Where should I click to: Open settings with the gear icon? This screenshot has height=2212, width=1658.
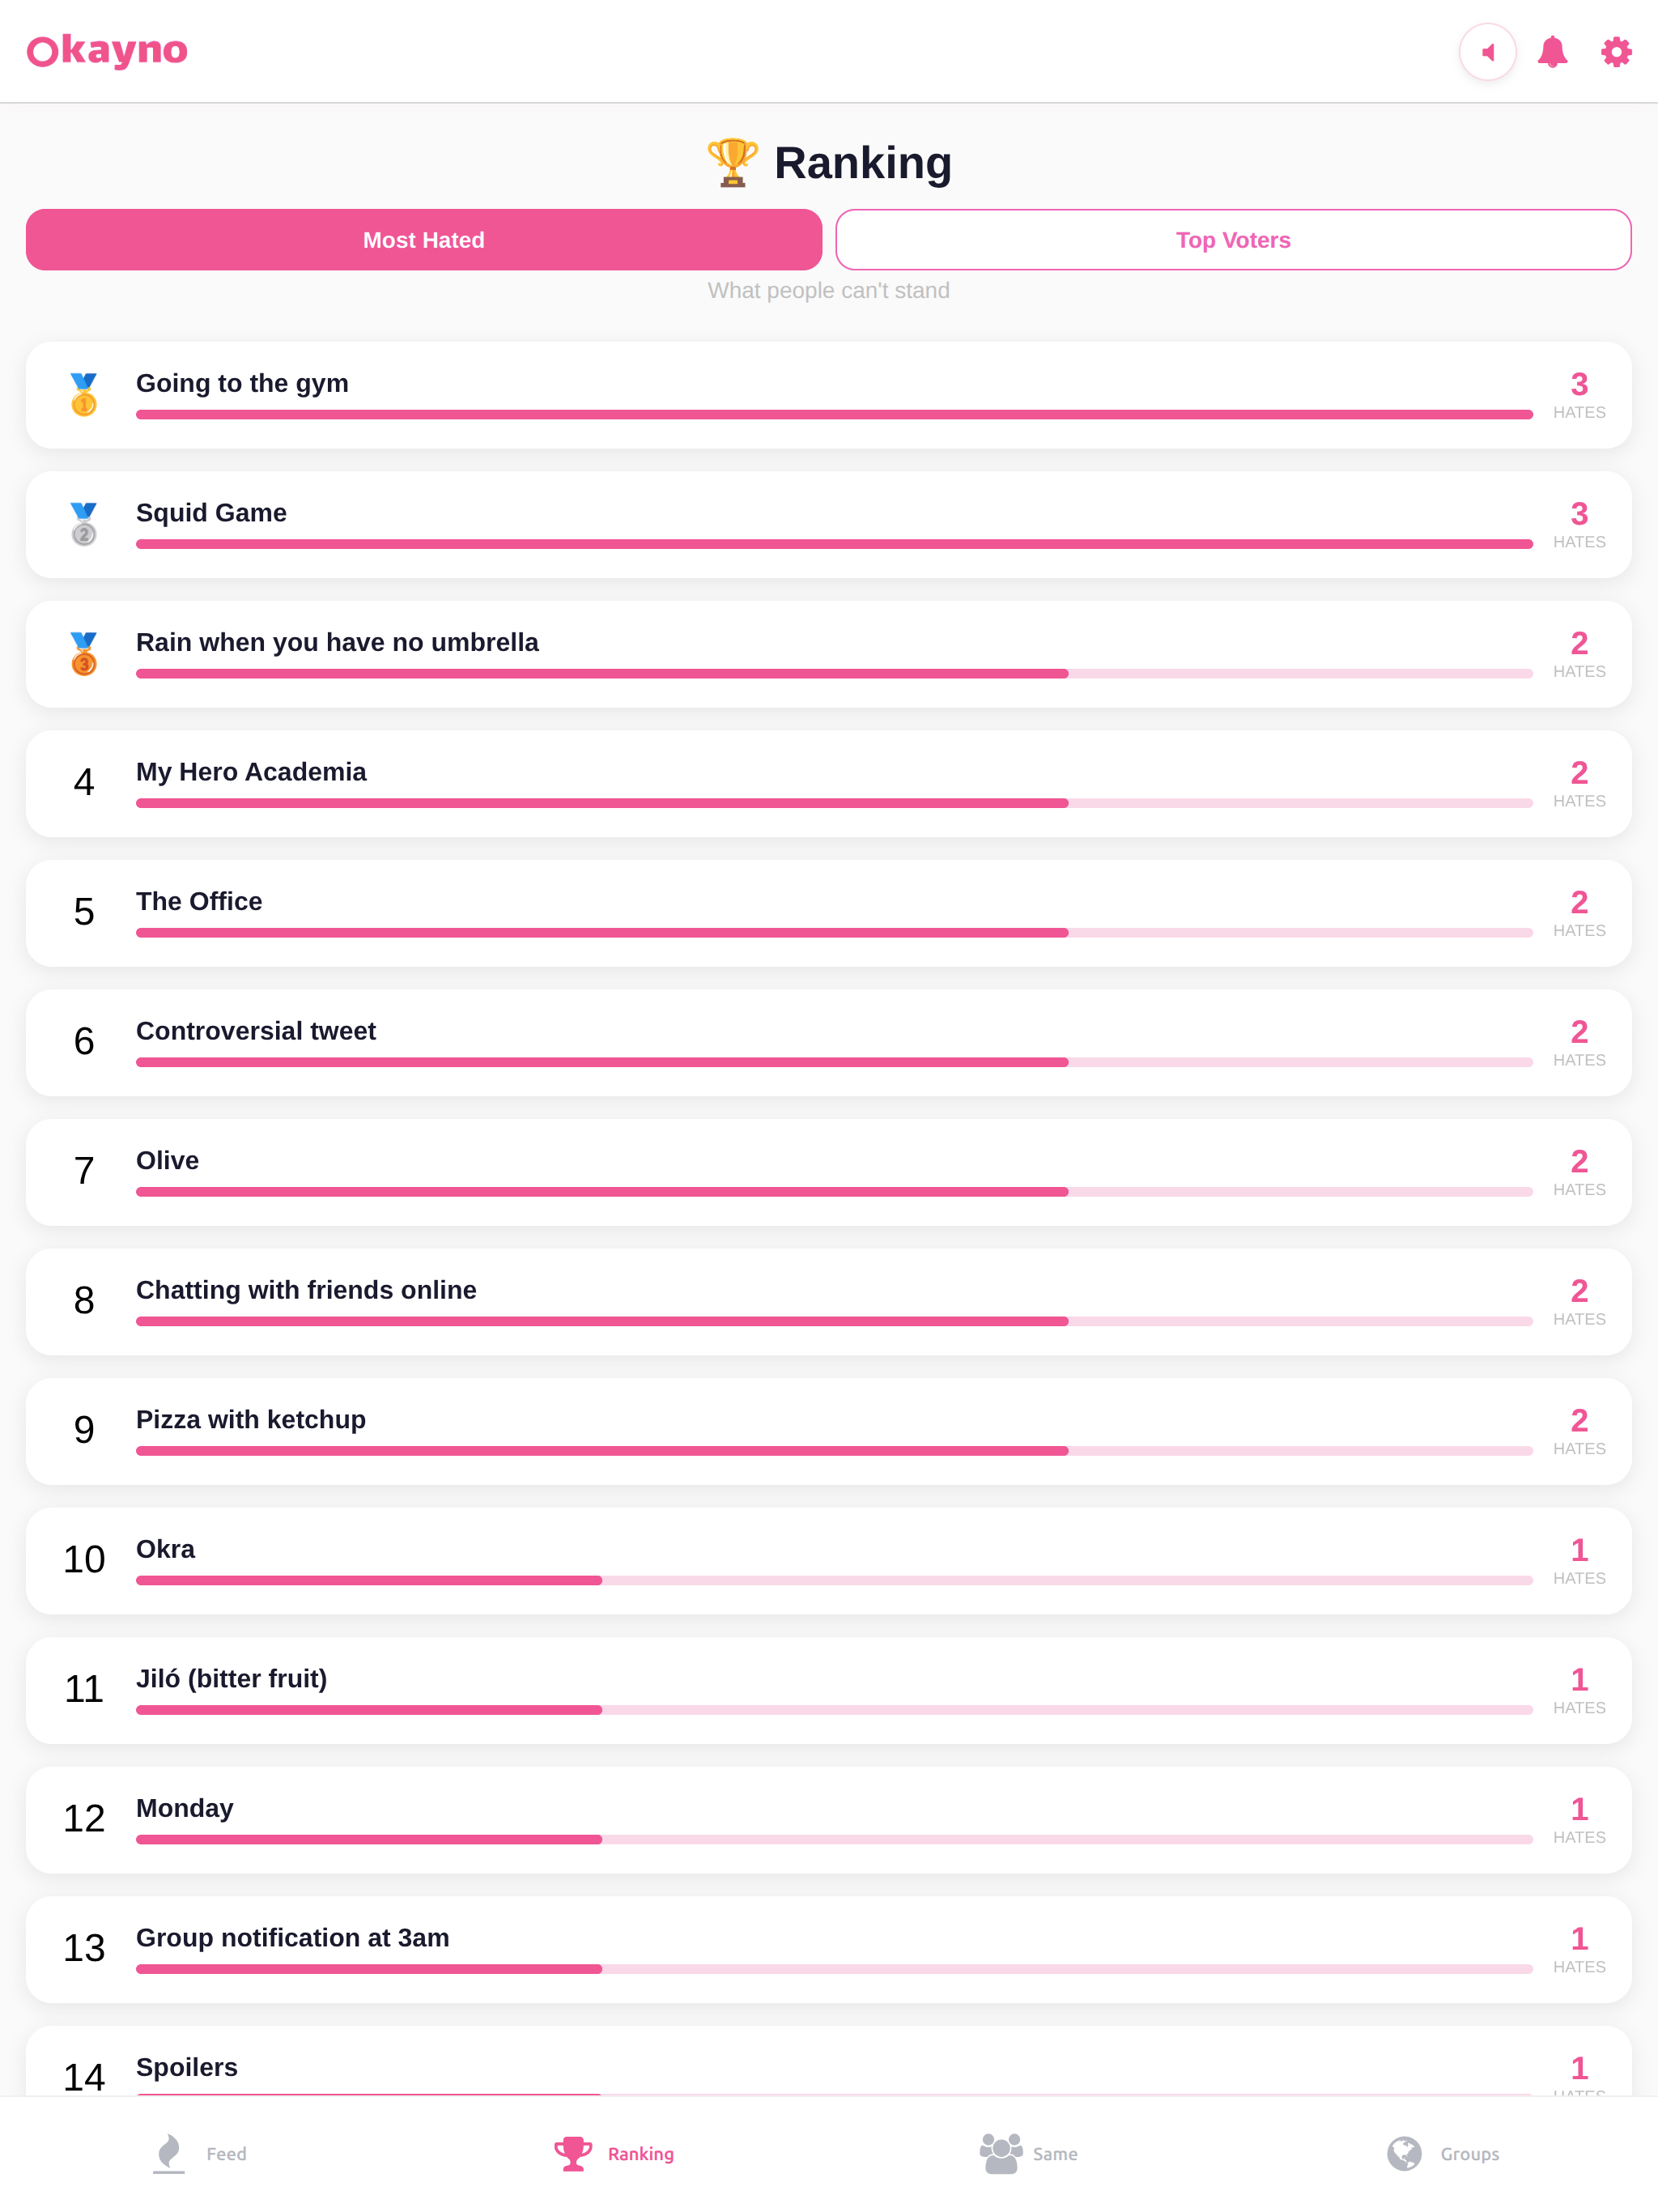point(1616,52)
